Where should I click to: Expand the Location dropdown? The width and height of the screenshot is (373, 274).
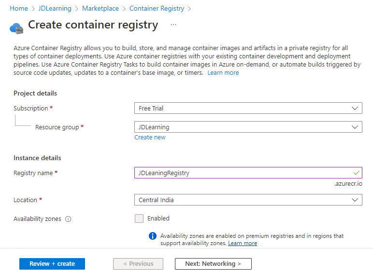(248, 200)
